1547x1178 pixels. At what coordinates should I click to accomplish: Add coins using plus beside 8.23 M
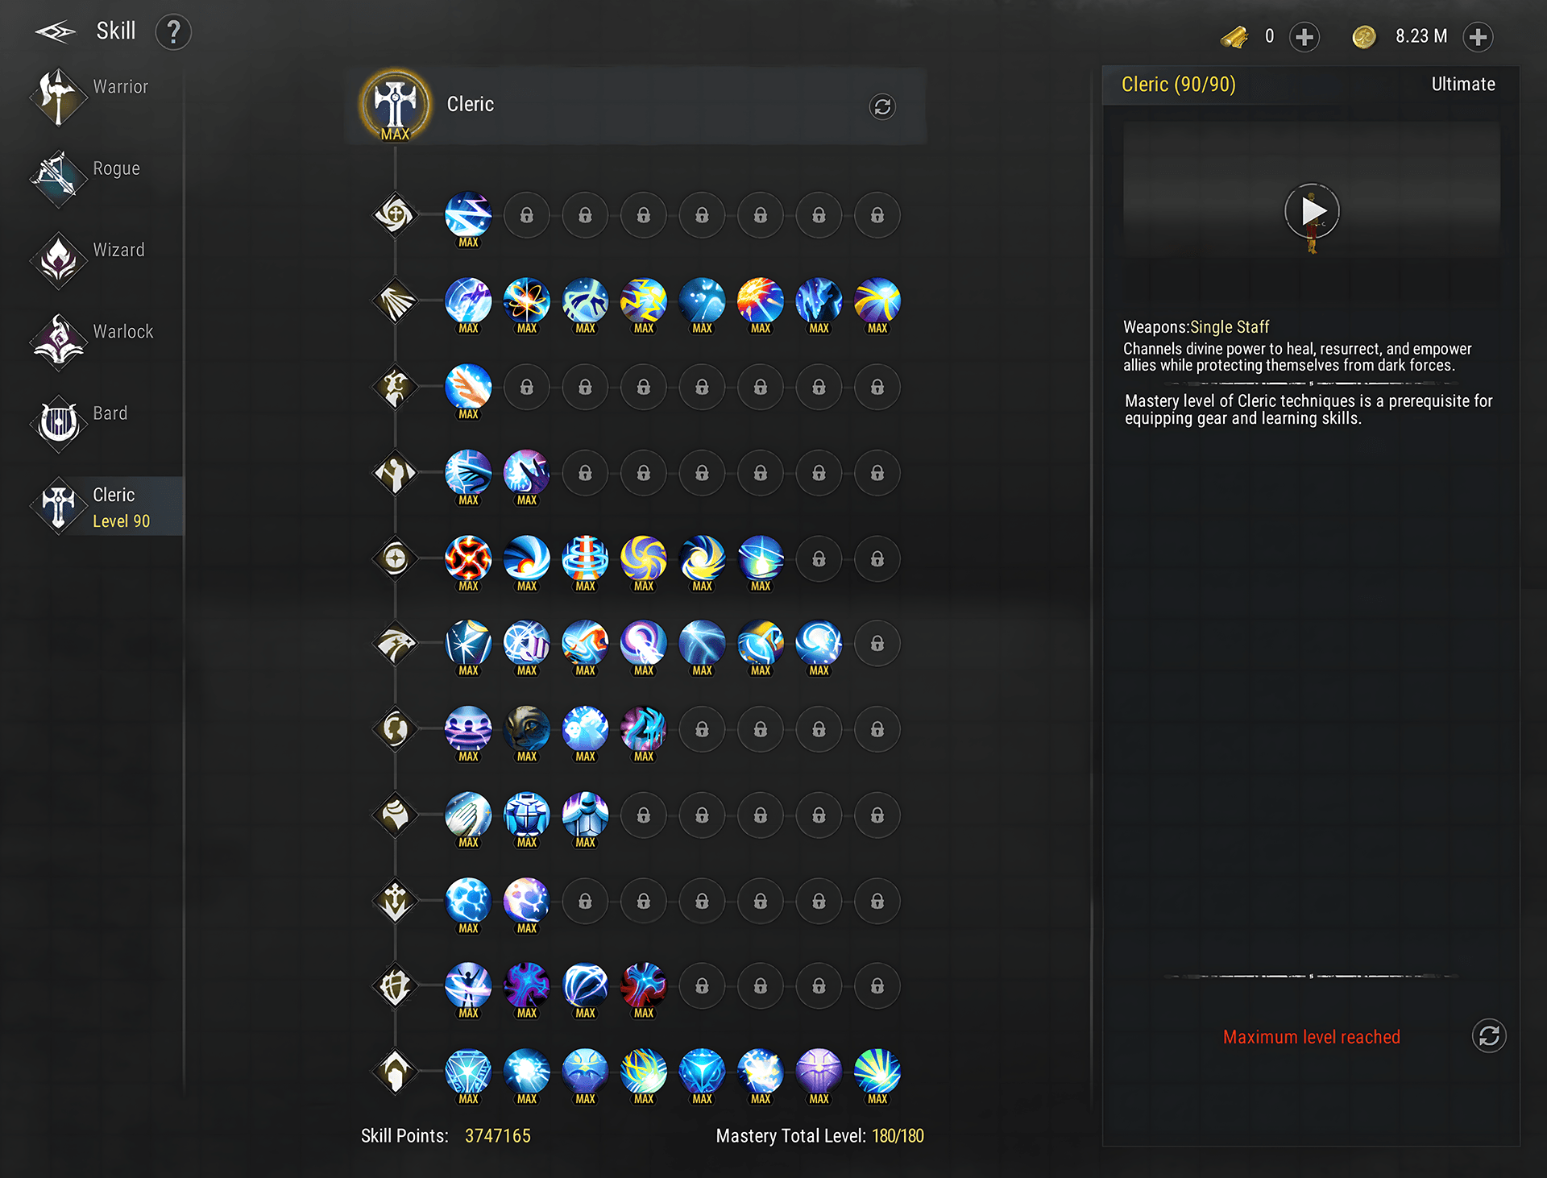[1478, 36]
